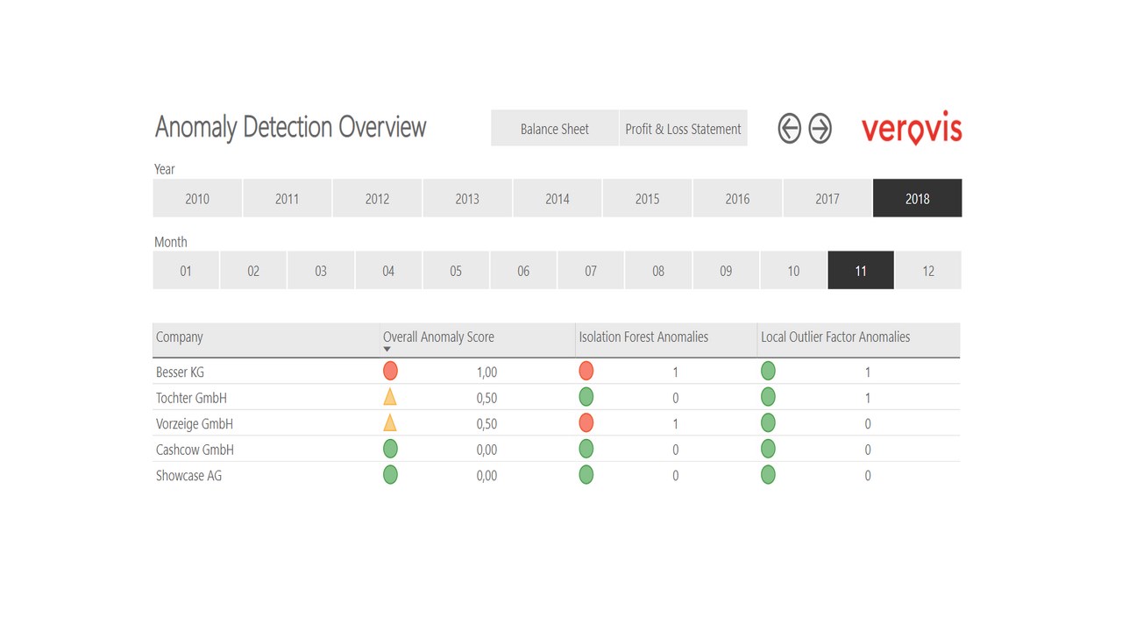Screen dimensions: 1122x631
Task: Click the Anomaly Detection Overview title
Action: [290, 128]
